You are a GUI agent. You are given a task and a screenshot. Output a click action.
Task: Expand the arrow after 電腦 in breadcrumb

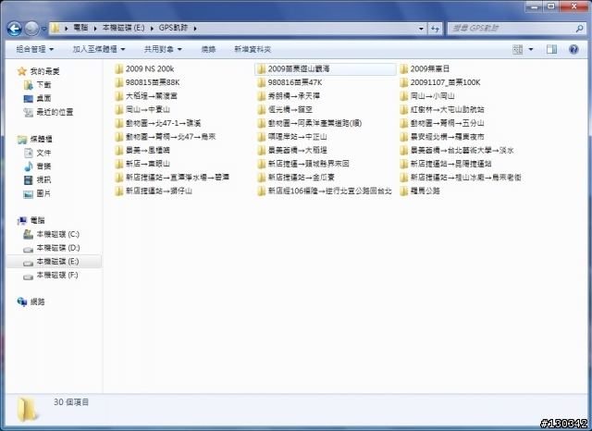95,29
